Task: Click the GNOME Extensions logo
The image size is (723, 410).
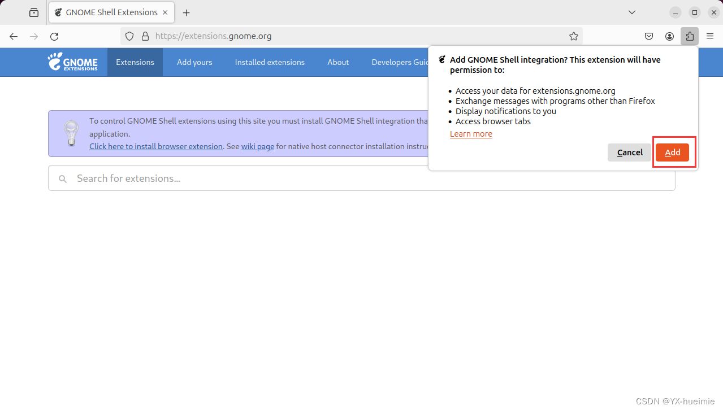Action: pyautogui.click(x=72, y=62)
